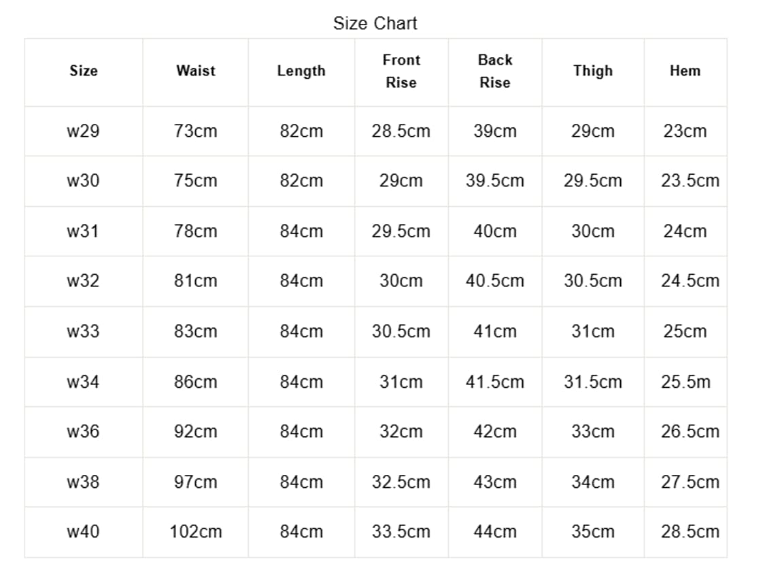Select the w29 size row label

(84, 131)
